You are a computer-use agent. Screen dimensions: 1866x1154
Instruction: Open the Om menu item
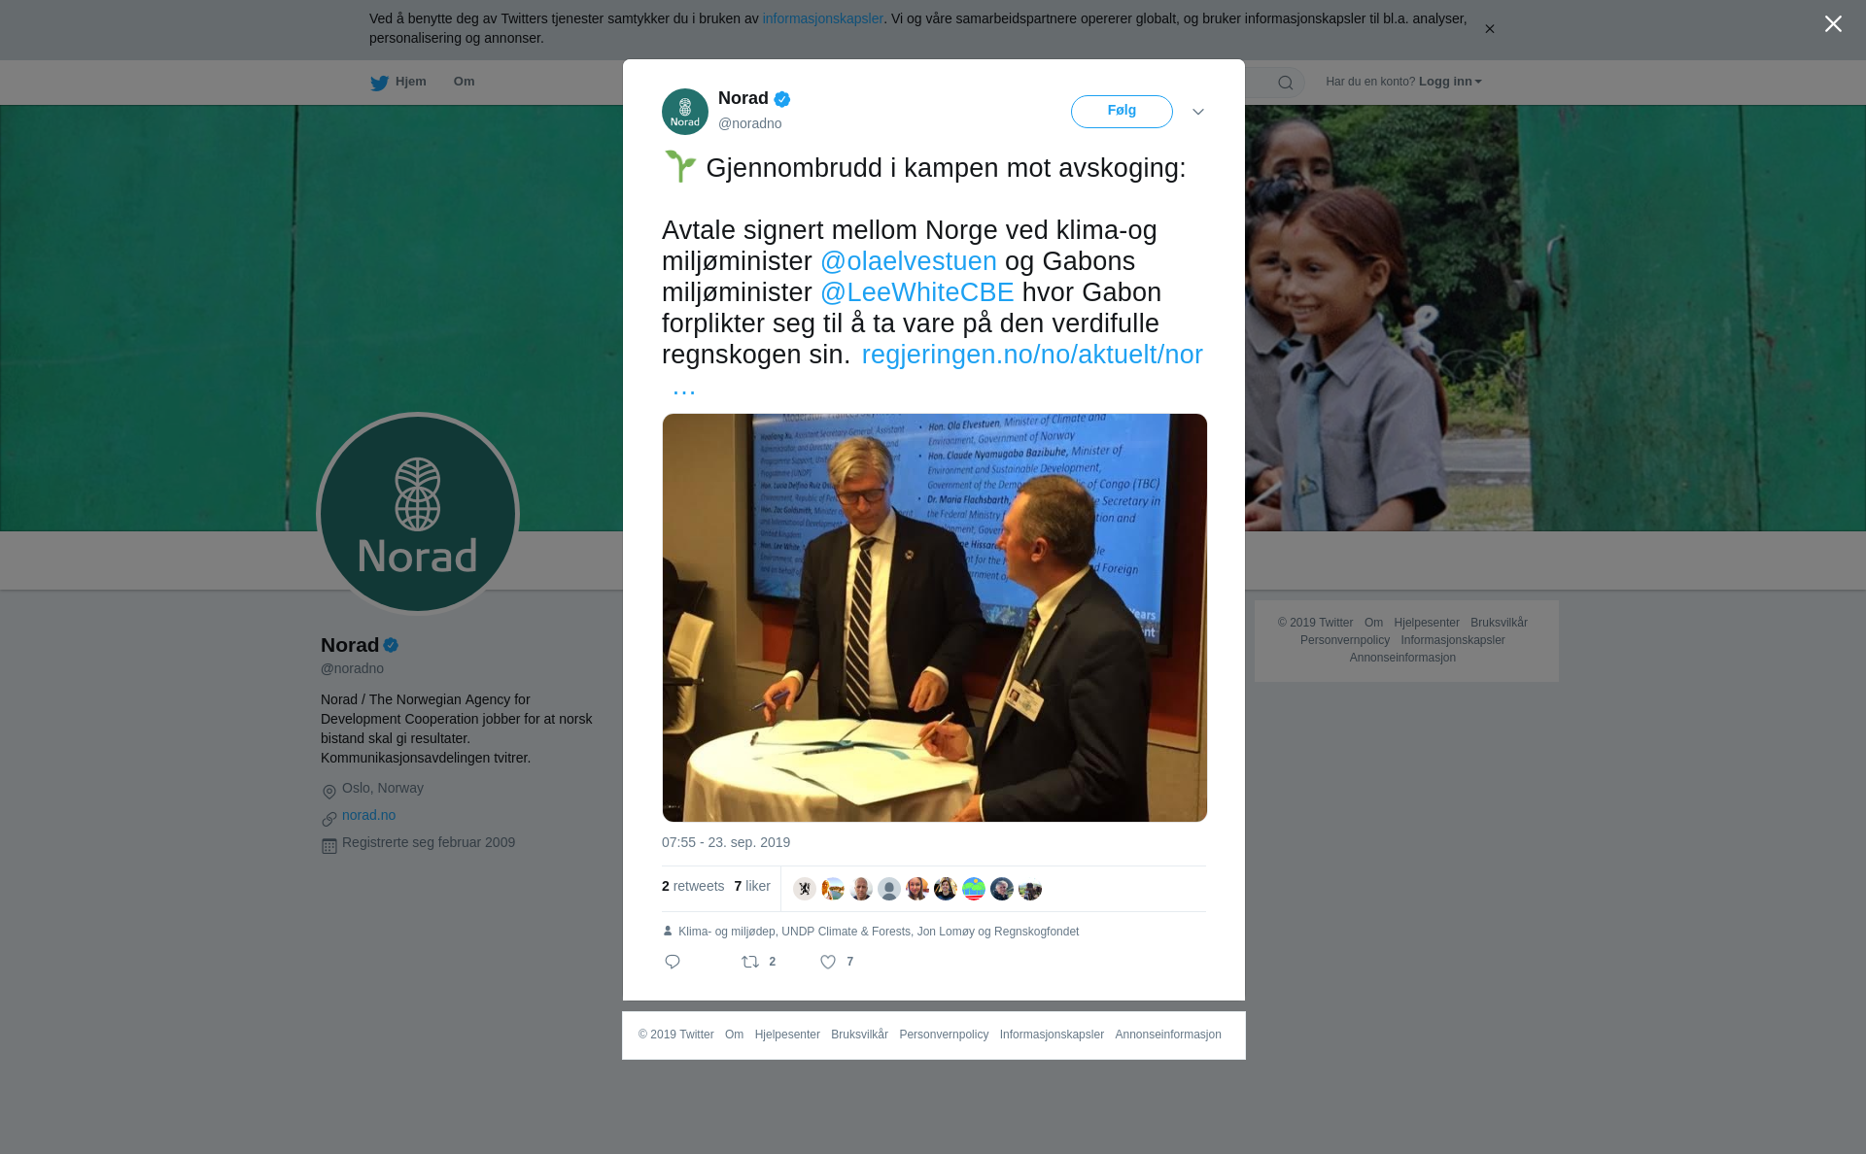[464, 82]
